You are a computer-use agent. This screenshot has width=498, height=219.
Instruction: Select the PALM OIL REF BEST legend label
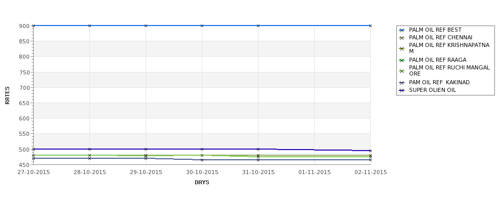pos(435,30)
